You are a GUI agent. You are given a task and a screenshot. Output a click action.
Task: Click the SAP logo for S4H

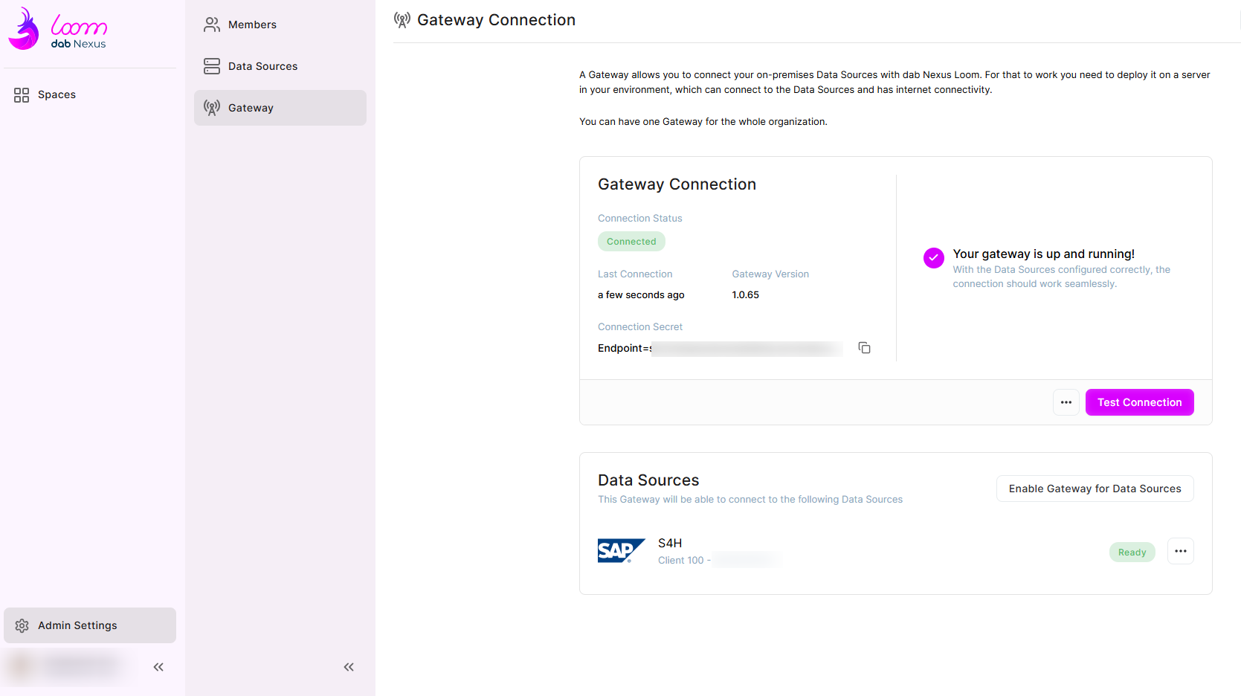click(621, 551)
